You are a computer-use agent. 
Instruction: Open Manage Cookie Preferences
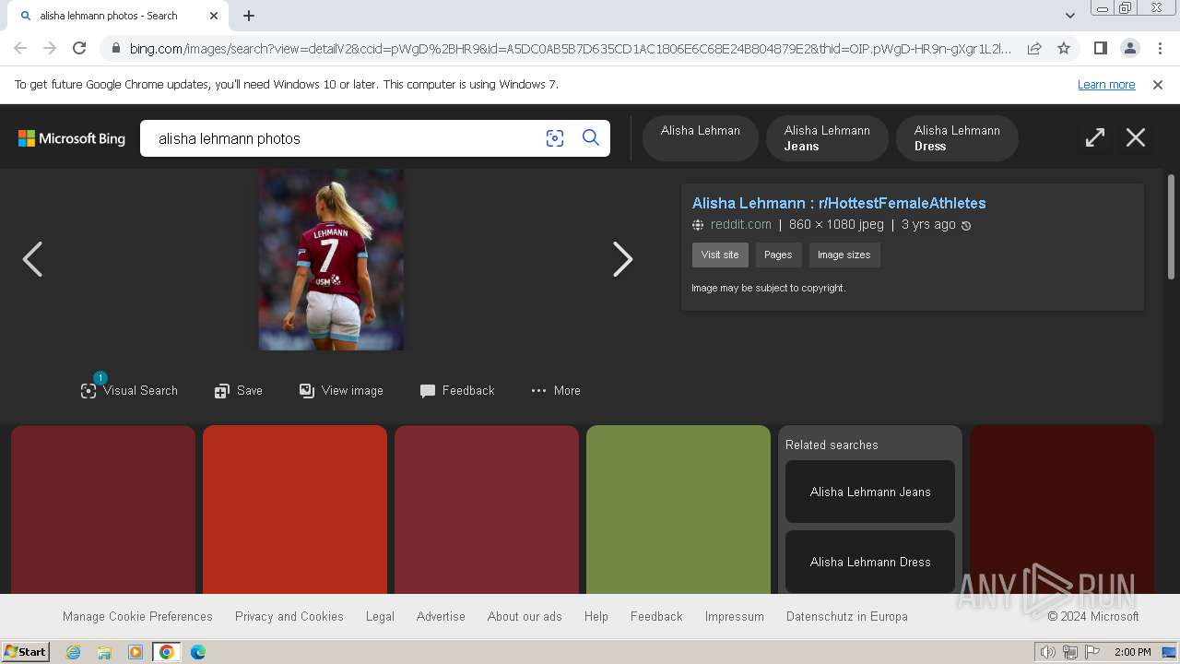coord(137,616)
